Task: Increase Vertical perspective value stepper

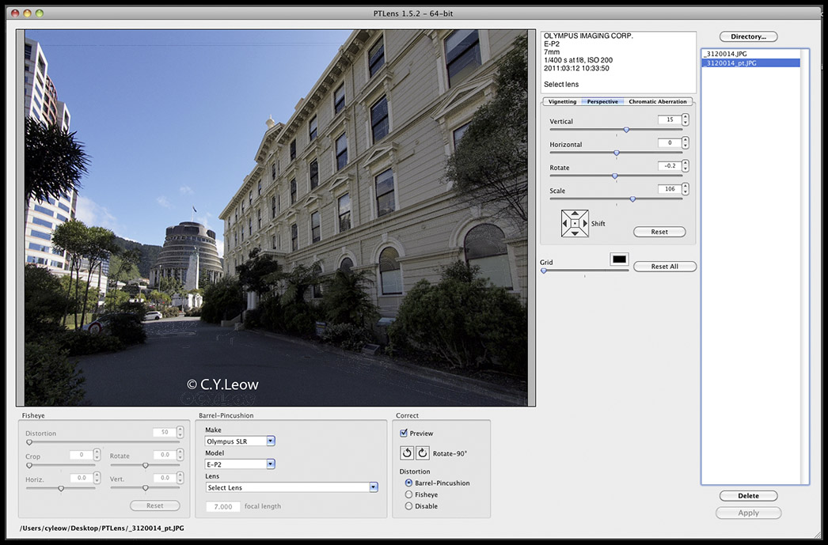Action: click(685, 117)
